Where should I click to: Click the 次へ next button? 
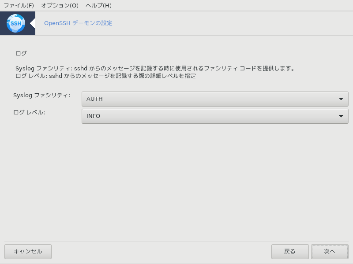pyautogui.click(x=330, y=251)
